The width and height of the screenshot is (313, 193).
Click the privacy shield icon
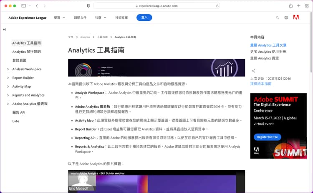(x=88, y=6)
